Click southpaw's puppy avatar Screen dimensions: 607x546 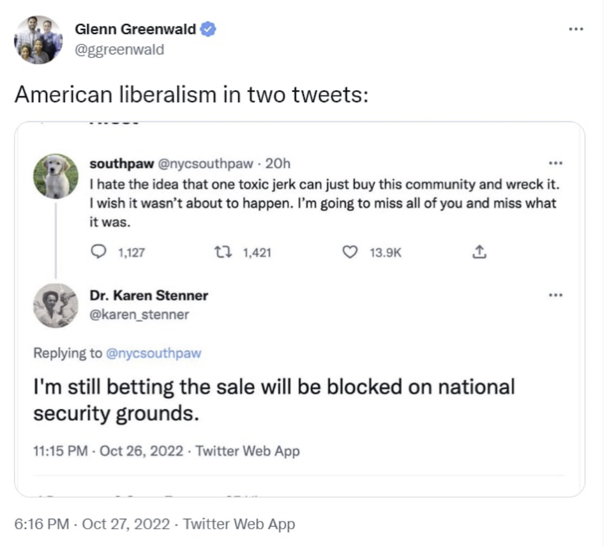click(x=56, y=177)
